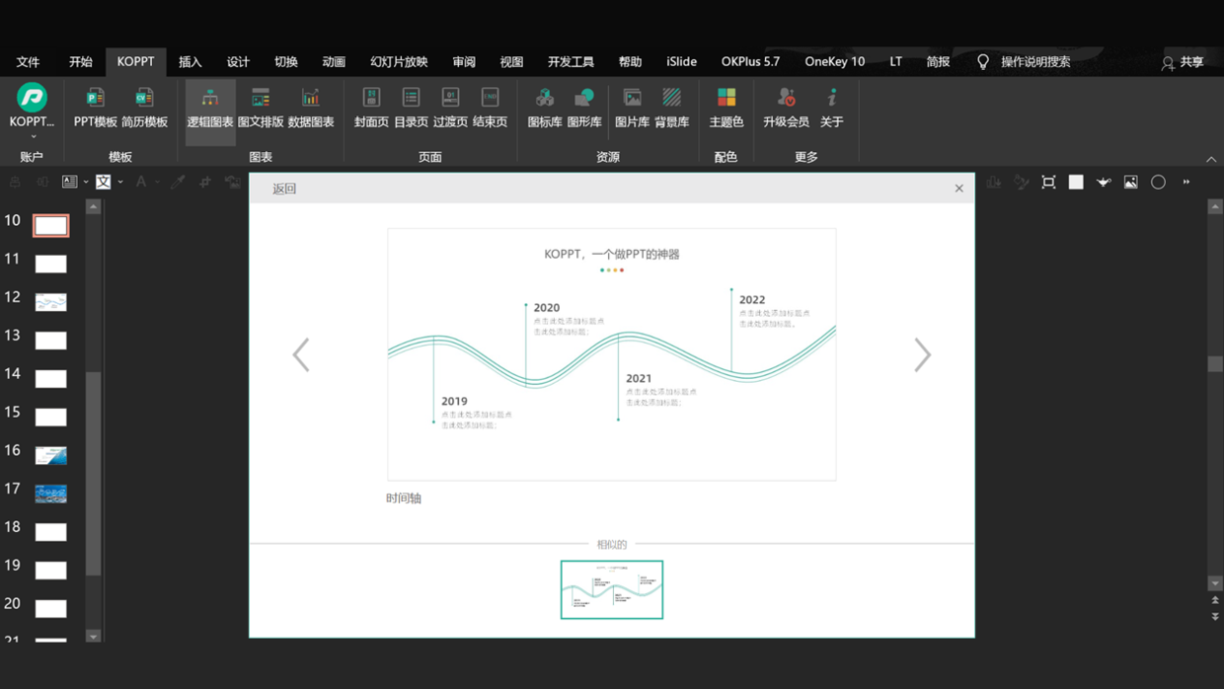Switch to the OneKey 10 tab
The image size is (1224, 689).
(x=834, y=62)
